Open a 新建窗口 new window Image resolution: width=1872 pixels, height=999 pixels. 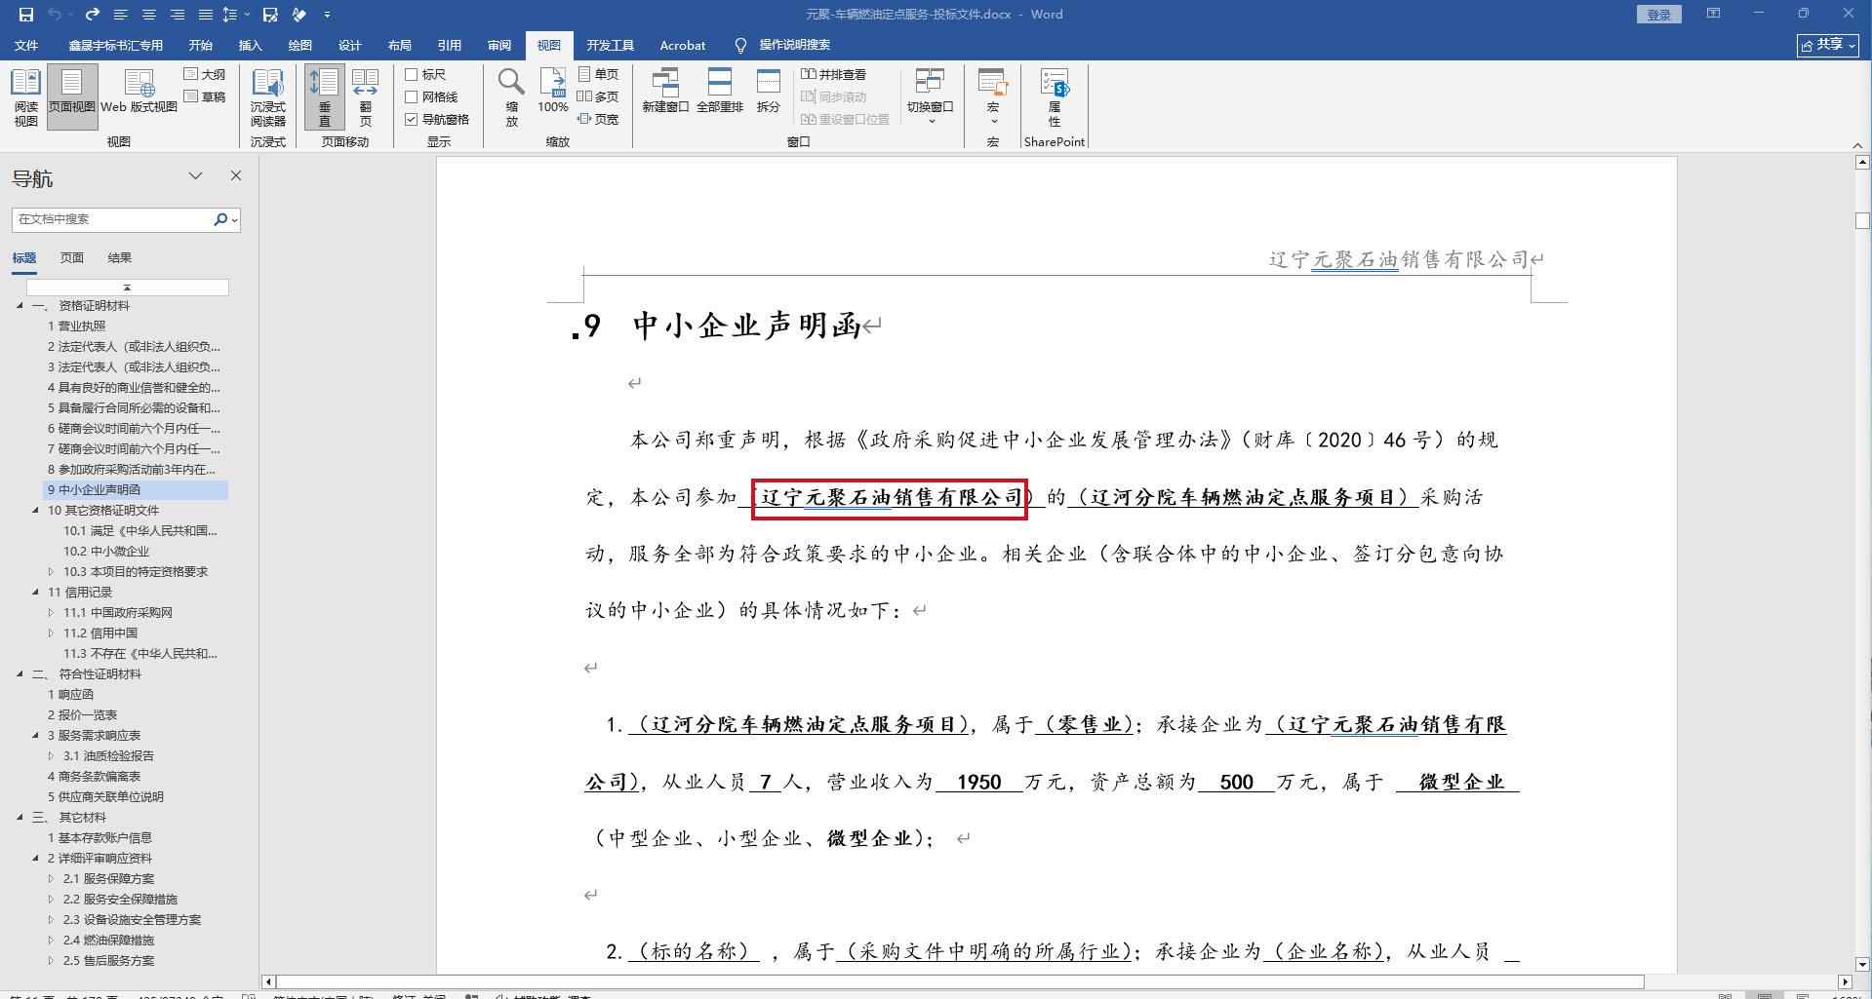665,91
